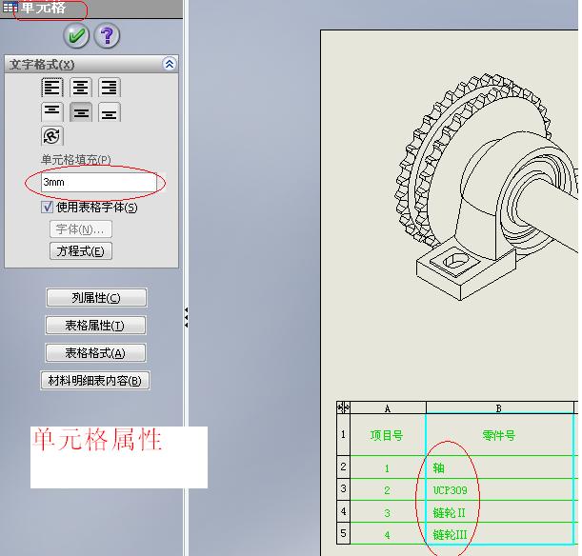Select row 4 header of table
The image size is (582, 556).
coord(343,511)
